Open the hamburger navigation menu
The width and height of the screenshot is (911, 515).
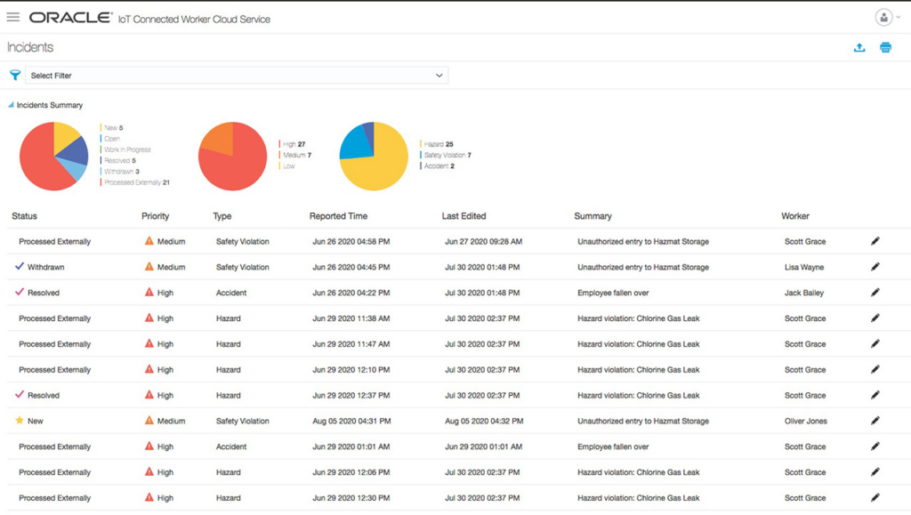12,16
